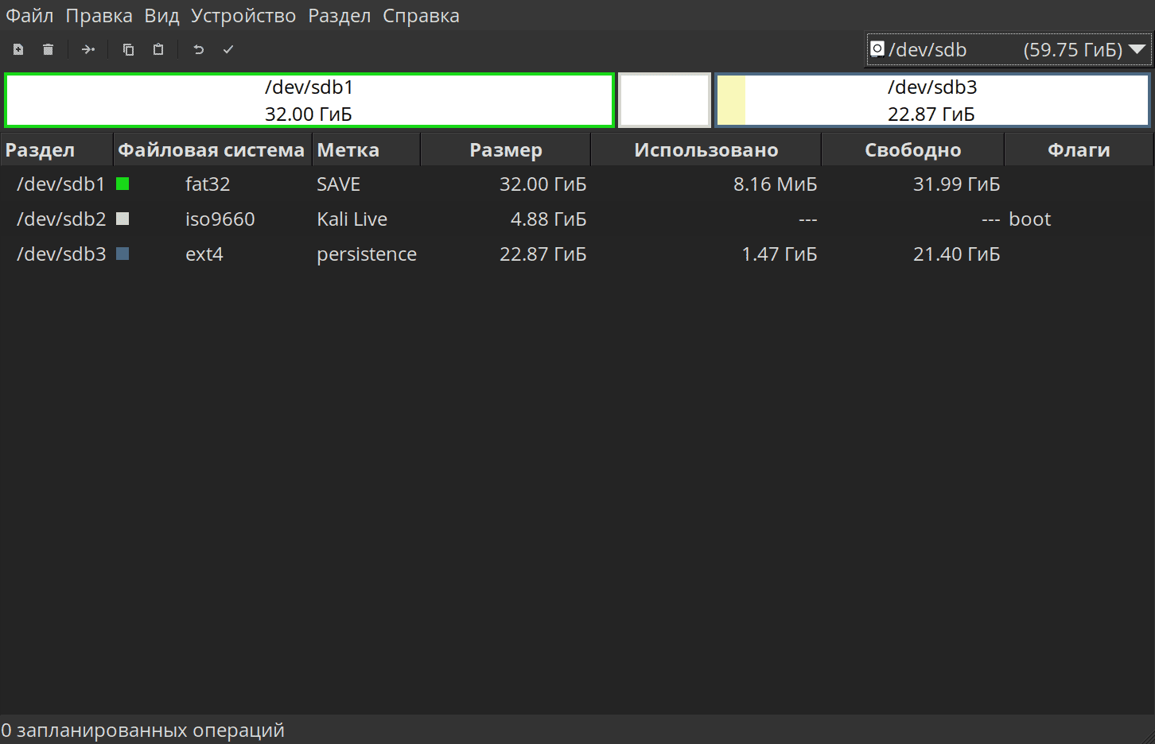1155x744 pixels.
Task: Open the Справка menu
Action: tap(421, 16)
